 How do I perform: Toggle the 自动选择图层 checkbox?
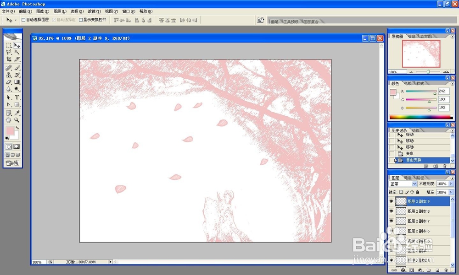click(x=24, y=20)
